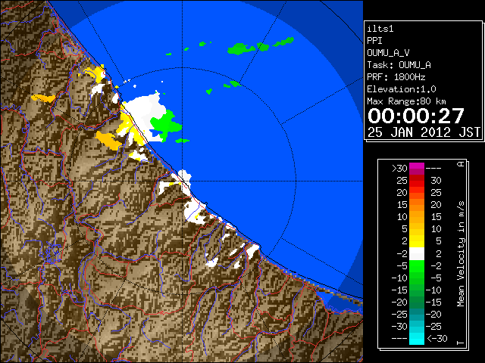Viewport: 485px width, 363px height.
Task: Click the 'T' letter at the legend bottom
Action: coord(461,343)
